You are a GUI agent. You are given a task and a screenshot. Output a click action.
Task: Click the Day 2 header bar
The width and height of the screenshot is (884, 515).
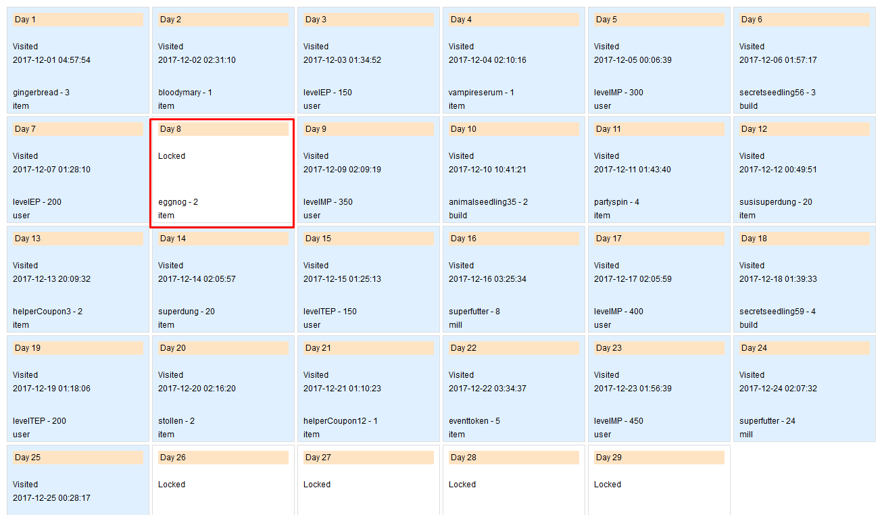click(223, 20)
